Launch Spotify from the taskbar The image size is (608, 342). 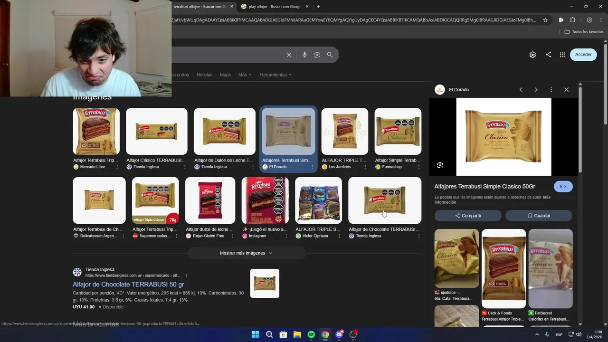pos(311,334)
